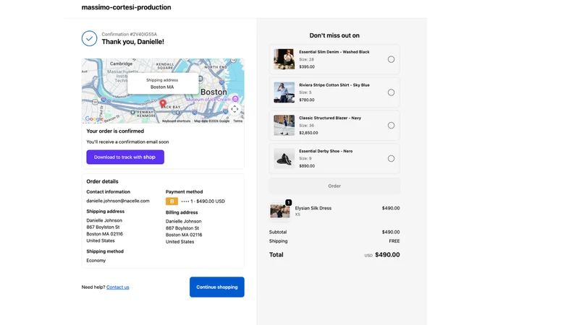Click the 'Don't miss out on' heading
The width and height of the screenshot is (579, 325).
[x=334, y=35]
